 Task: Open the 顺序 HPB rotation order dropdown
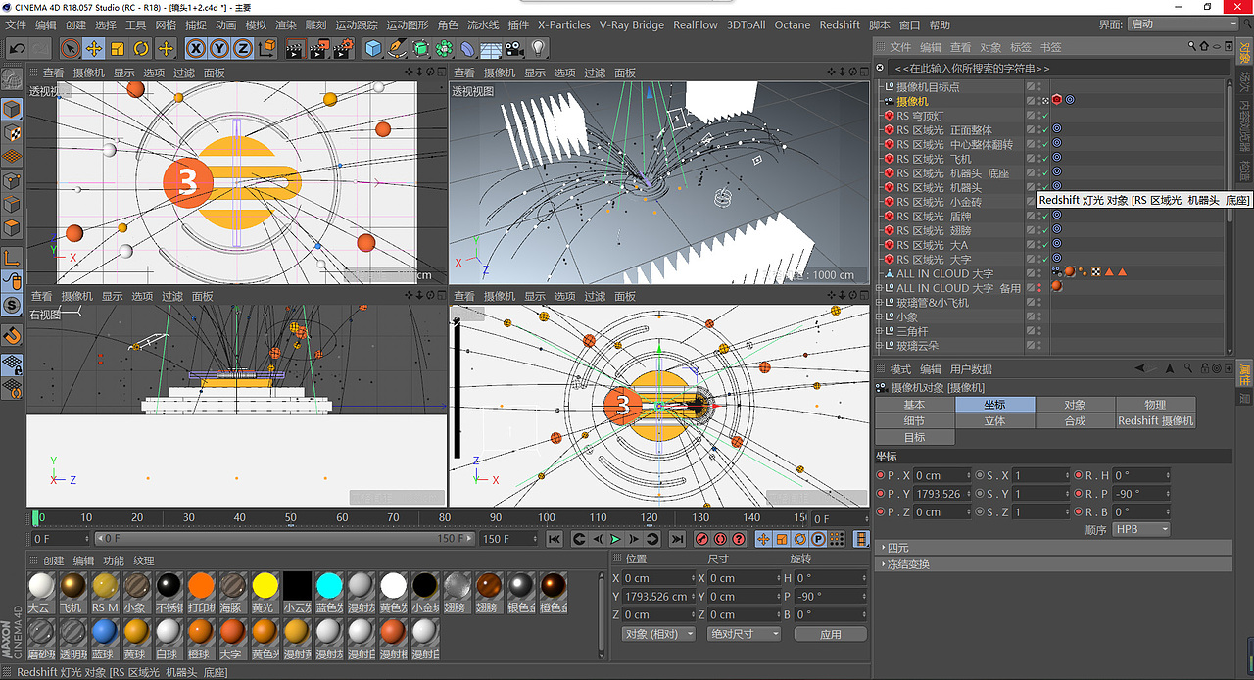pos(1141,529)
